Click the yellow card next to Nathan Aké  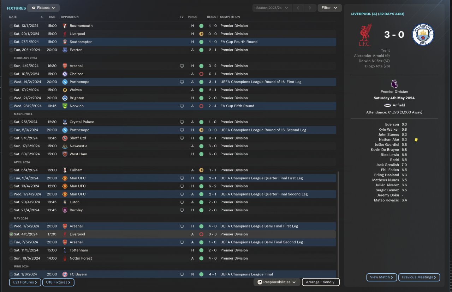point(416,139)
